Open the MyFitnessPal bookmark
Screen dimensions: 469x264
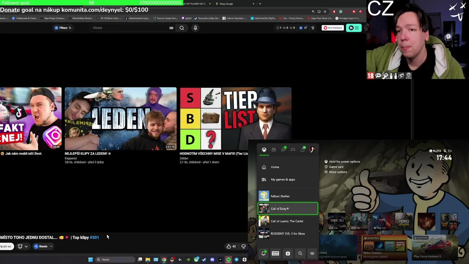[263, 18]
